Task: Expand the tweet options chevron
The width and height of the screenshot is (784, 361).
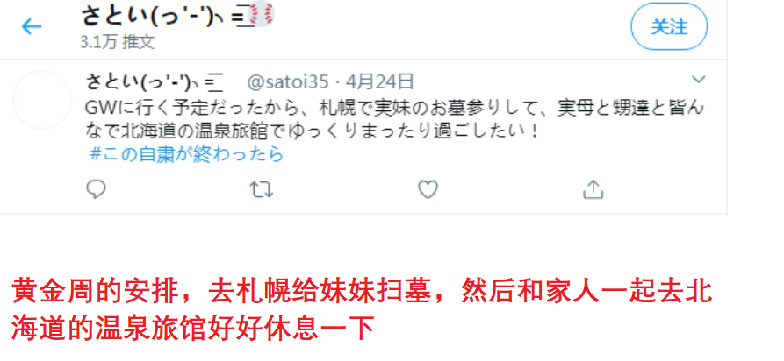Action: (698, 80)
